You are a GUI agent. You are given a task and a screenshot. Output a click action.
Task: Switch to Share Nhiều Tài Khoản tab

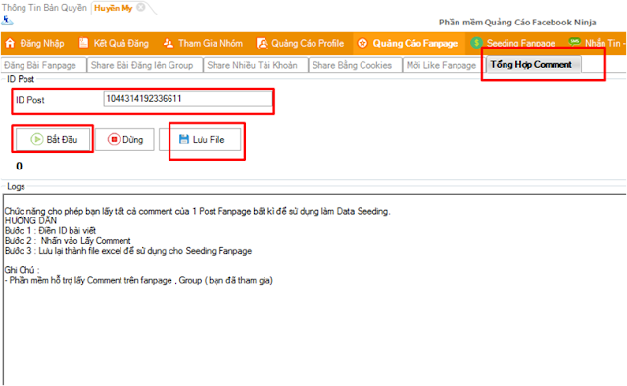coord(255,65)
